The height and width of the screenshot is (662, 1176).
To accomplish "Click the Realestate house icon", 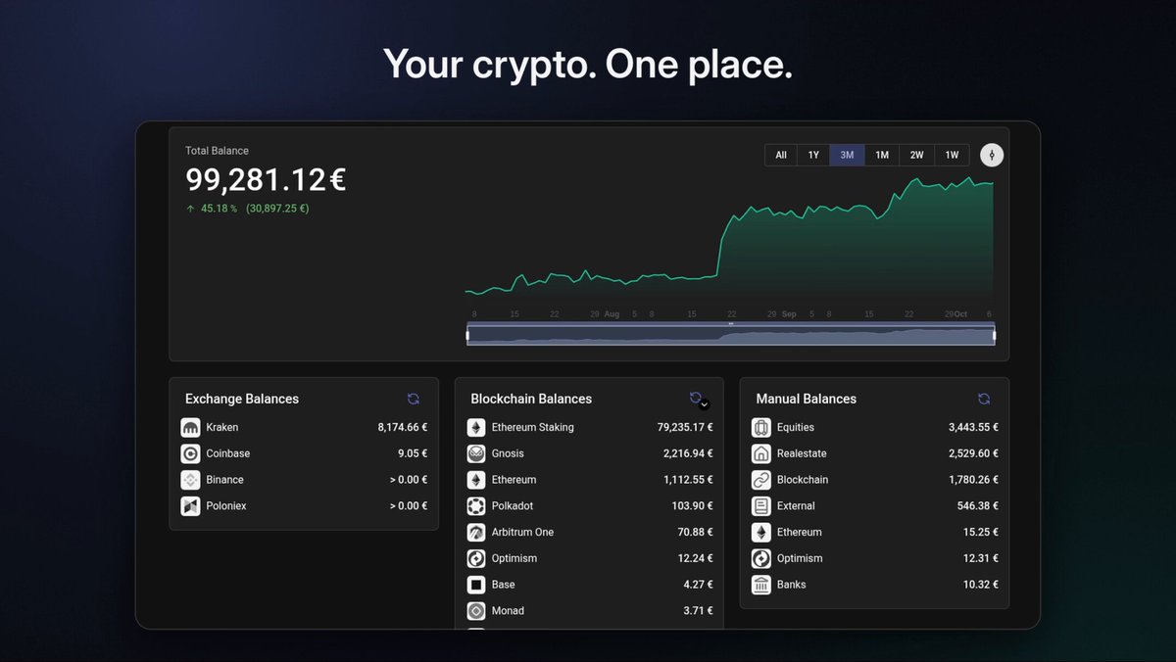I will click(761, 453).
